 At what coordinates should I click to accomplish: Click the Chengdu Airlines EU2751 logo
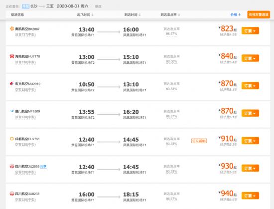tap(12, 139)
